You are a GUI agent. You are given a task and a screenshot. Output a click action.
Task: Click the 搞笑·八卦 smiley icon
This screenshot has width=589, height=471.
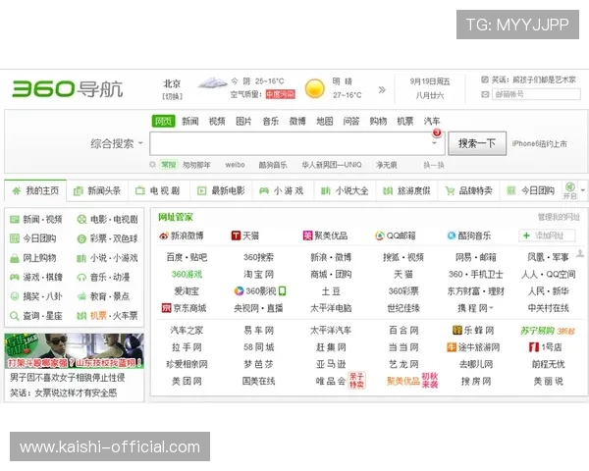[x=15, y=296]
